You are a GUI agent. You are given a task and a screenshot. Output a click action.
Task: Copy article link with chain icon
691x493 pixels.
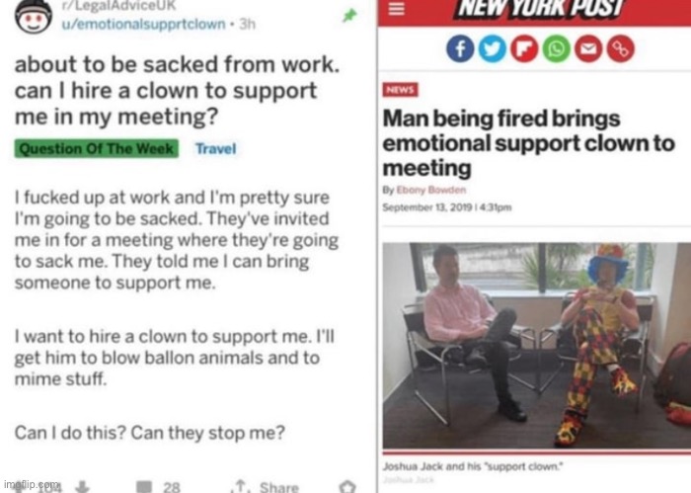pos(621,48)
